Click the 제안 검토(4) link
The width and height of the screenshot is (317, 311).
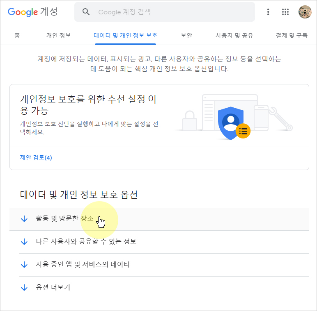tap(36, 158)
